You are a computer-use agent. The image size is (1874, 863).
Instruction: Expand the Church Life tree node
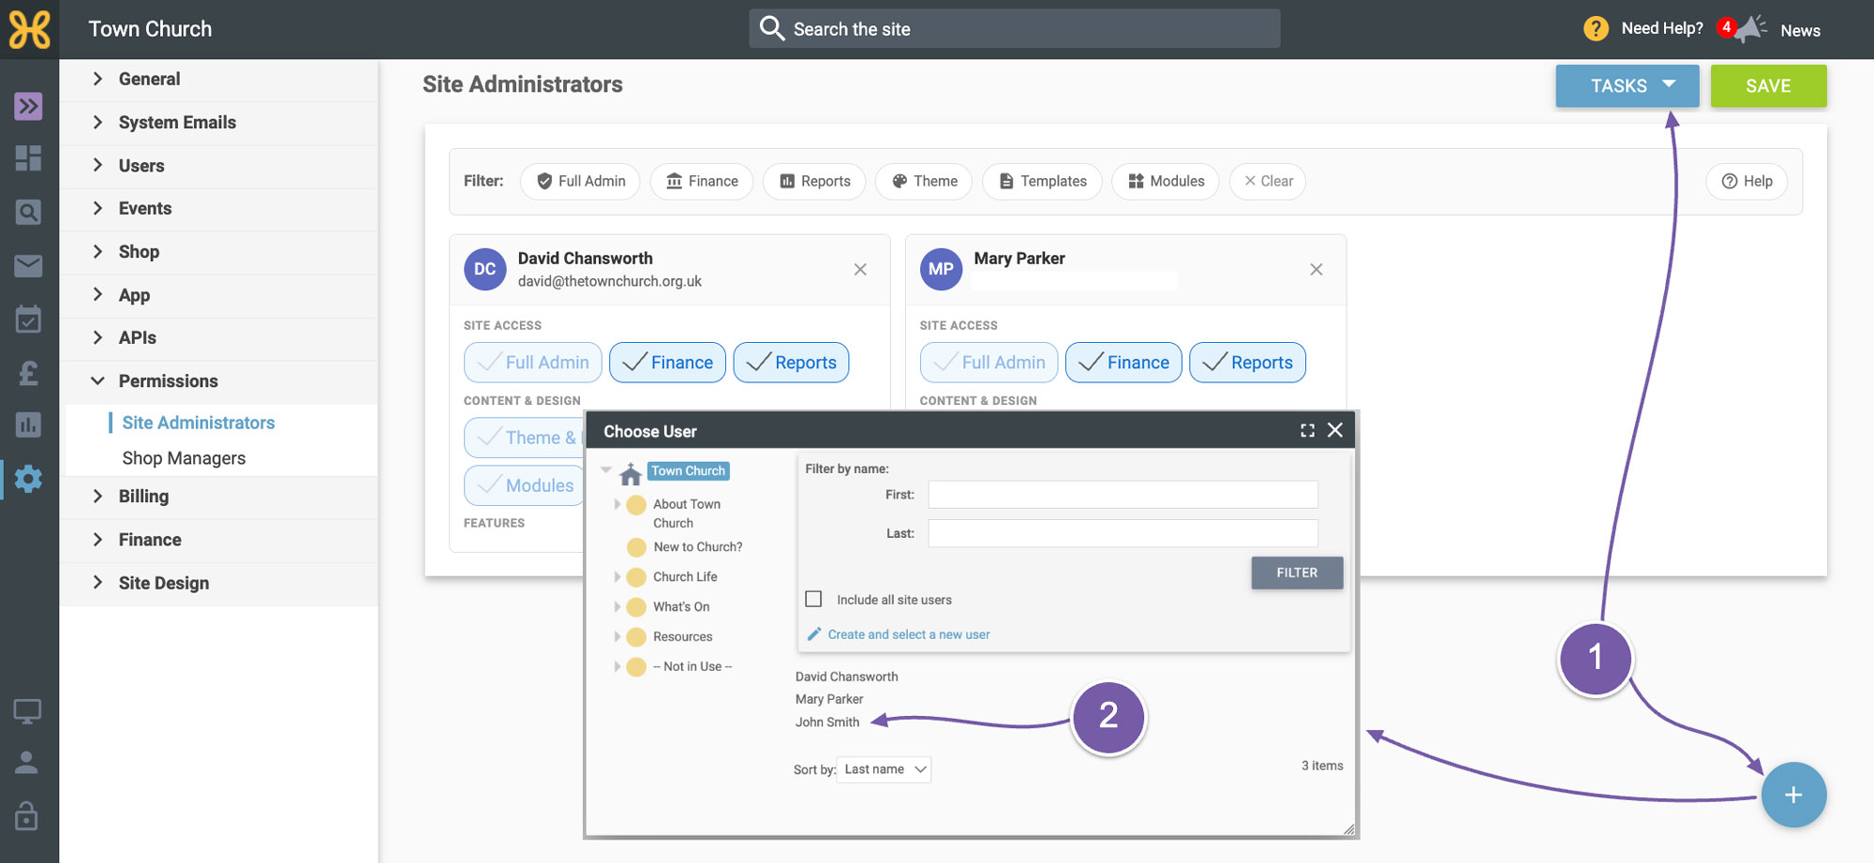tap(617, 577)
